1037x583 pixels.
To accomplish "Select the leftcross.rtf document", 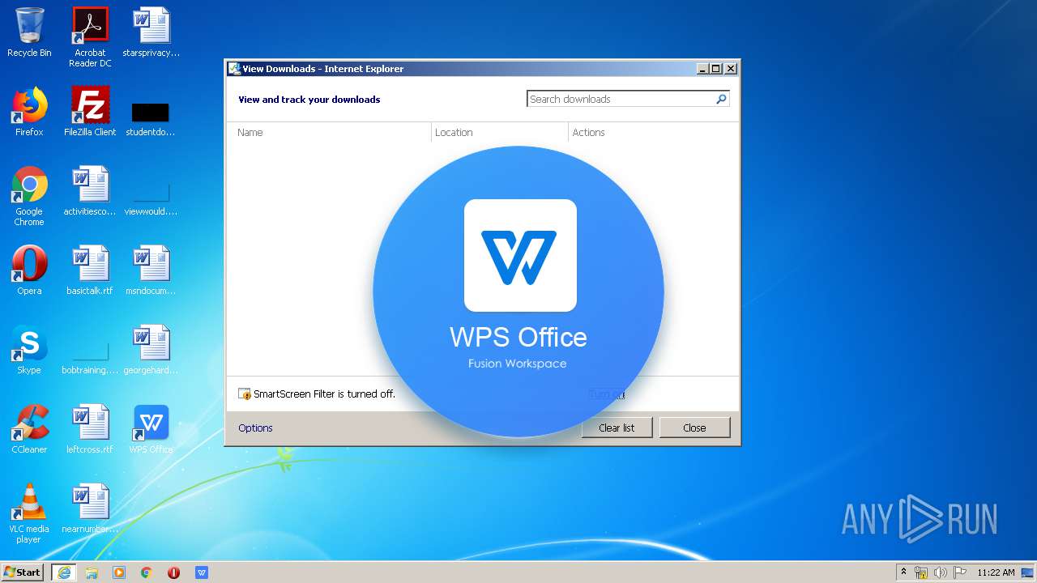I will point(90,429).
